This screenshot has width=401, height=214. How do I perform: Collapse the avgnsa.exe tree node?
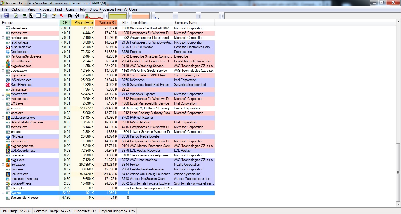(3, 71)
